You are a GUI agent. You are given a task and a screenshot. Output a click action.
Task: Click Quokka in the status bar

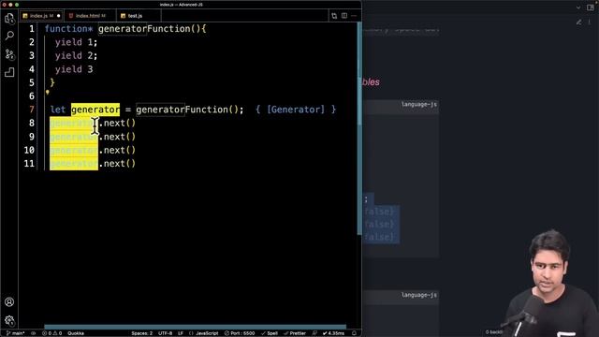point(76,333)
